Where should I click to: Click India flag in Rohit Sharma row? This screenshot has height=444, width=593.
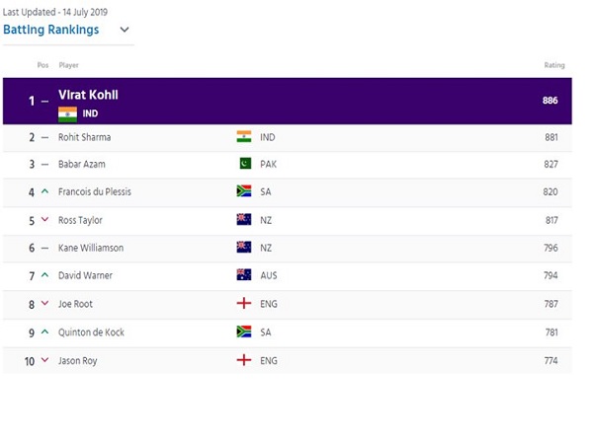click(x=244, y=137)
